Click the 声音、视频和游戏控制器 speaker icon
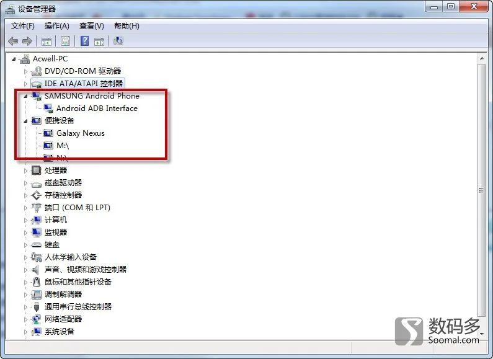Image resolution: width=493 pixels, height=359 pixels. (36, 270)
